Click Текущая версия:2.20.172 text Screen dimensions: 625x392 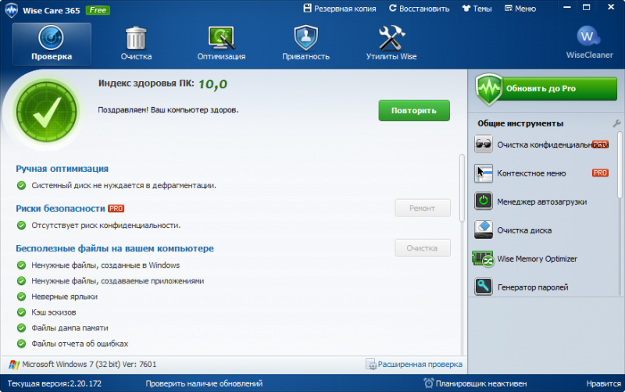point(54,383)
